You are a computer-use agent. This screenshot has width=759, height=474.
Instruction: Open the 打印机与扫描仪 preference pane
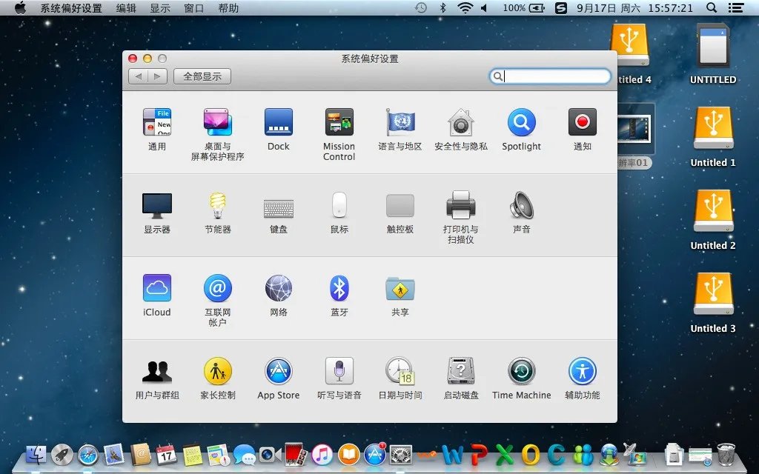[x=460, y=205]
